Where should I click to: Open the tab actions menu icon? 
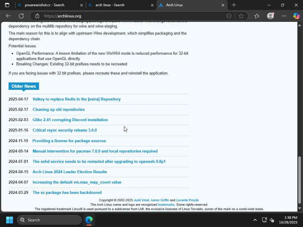click(x=7, y=5)
